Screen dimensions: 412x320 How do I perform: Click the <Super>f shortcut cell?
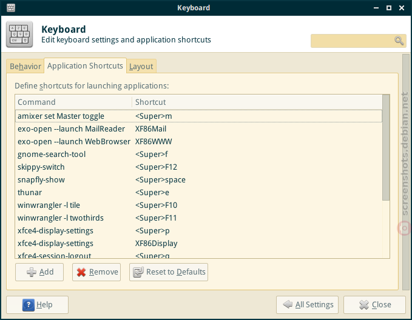pos(151,155)
